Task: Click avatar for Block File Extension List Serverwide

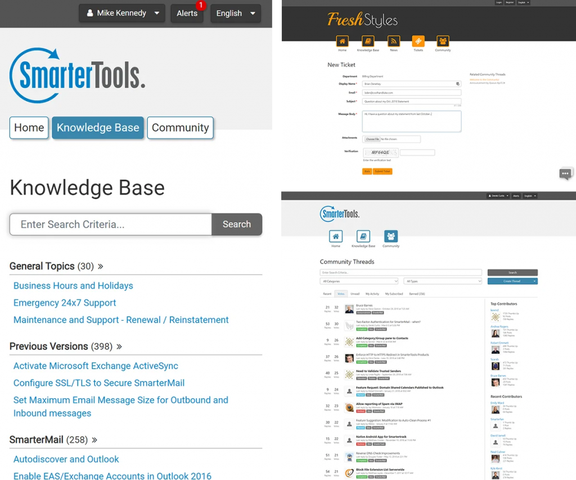Action: pyautogui.click(x=349, y=473)
